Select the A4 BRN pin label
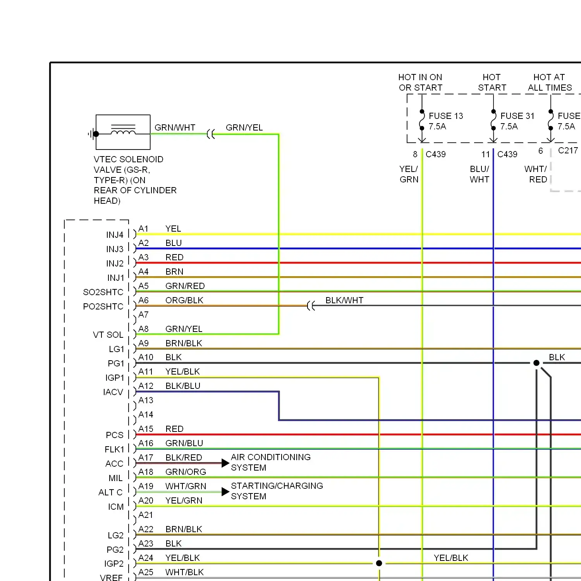This screenshot has height=581, width=581. [x=161, y=272]
